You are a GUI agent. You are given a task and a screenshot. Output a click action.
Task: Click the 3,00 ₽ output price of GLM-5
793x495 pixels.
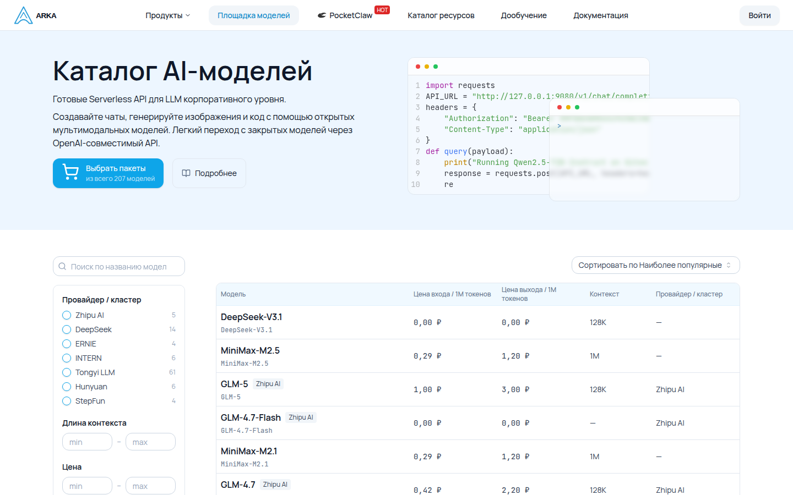tap(515, 389)
